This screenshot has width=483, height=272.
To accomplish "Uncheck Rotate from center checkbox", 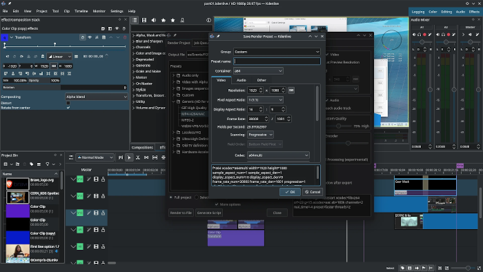I will [68, 108].
